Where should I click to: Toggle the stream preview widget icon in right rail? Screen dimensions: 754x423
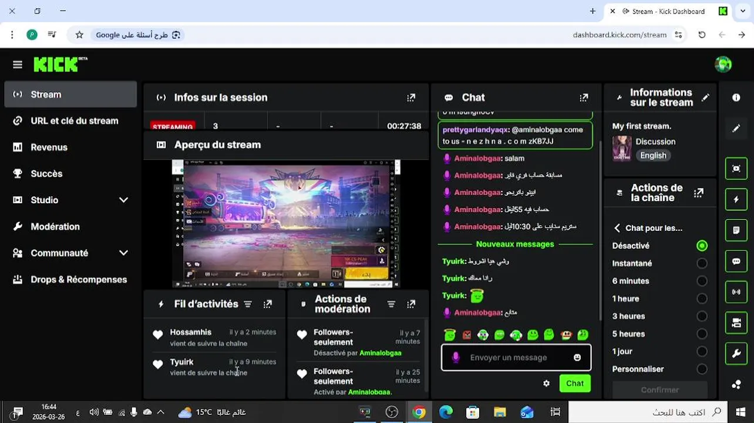click(x=736, y=169)
